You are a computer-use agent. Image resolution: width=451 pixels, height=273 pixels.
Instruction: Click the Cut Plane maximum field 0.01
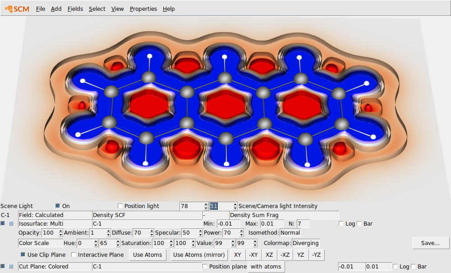pos(379,267)
